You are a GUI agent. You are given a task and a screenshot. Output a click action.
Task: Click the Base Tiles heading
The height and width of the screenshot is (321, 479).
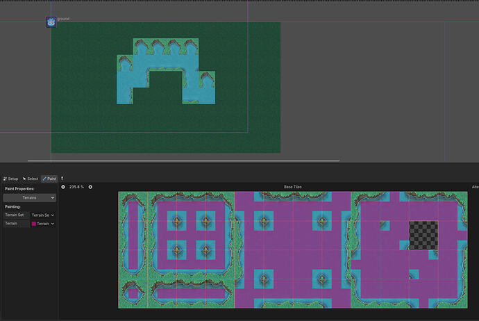tap(293, 187)
